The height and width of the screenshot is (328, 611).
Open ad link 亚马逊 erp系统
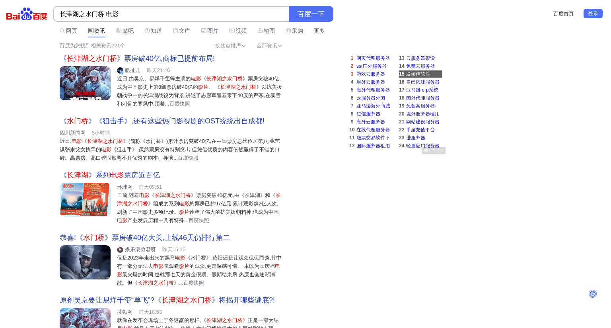[422, 90]
